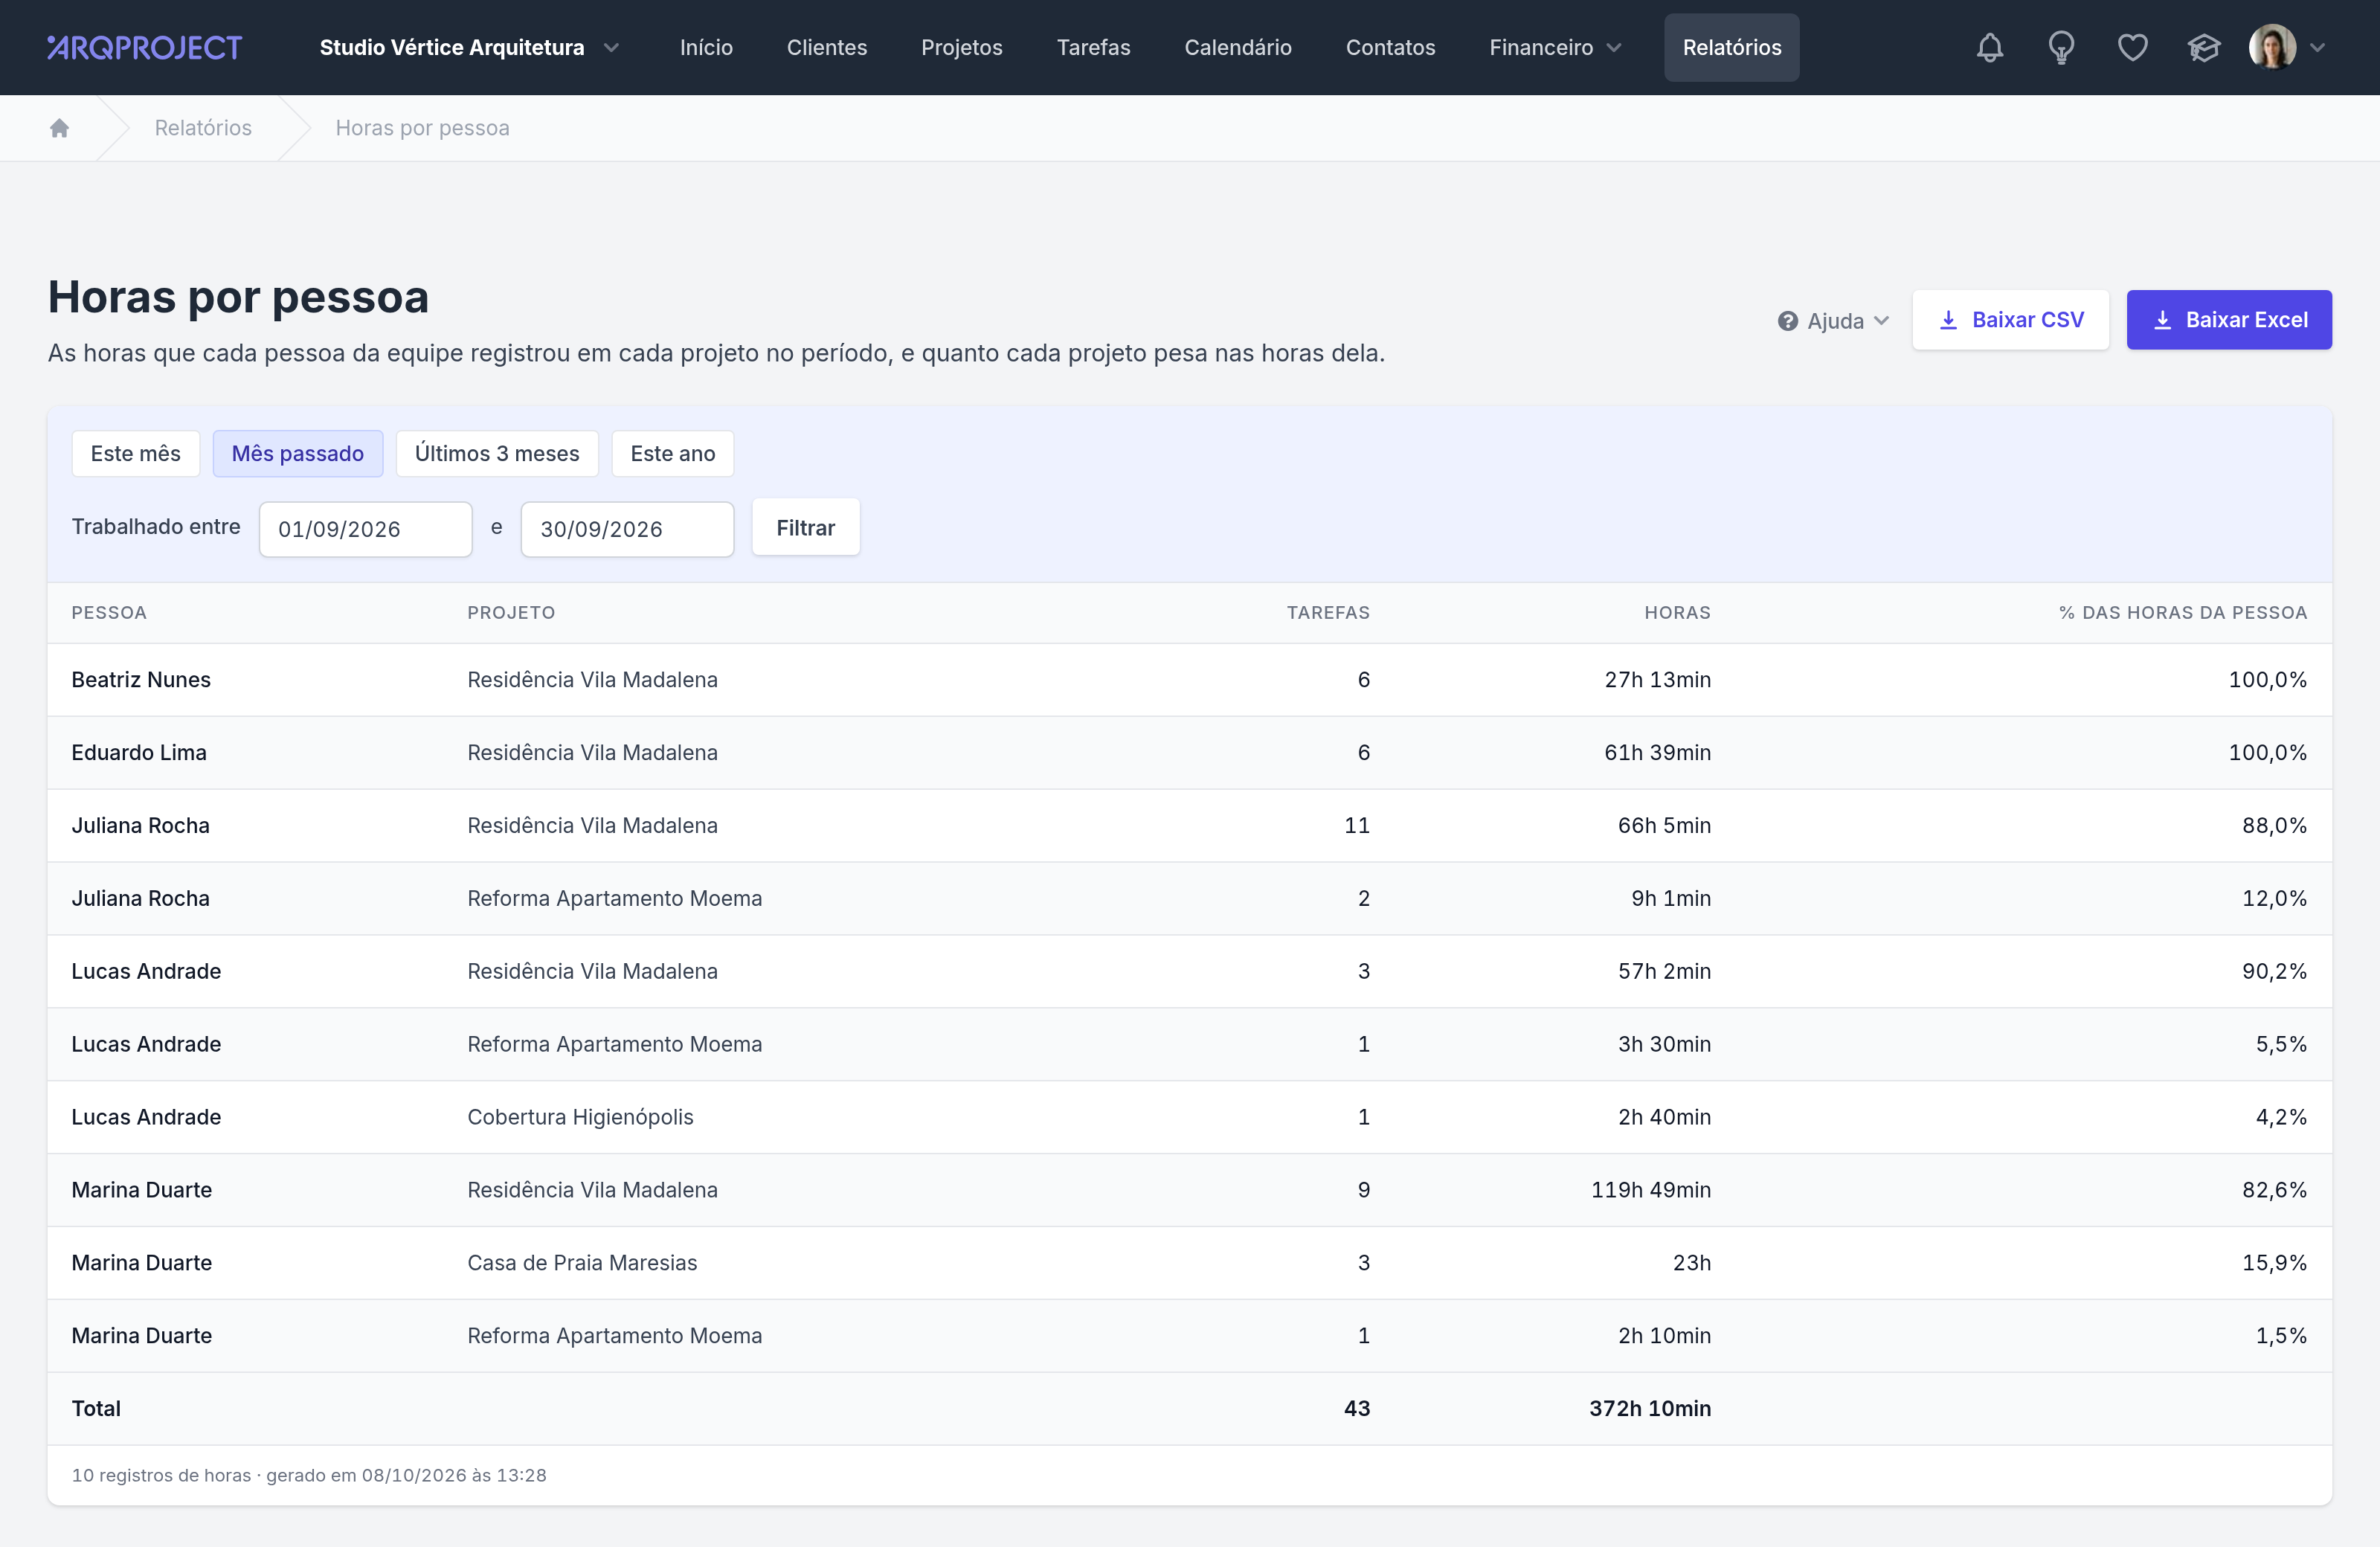Download report with Baixar CSV
Viewport: 2380px width, 1547px height.
(x=2011, y=320)
